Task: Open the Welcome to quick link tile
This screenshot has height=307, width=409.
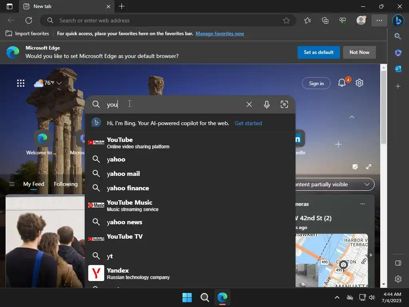Action: pos(42,143)
